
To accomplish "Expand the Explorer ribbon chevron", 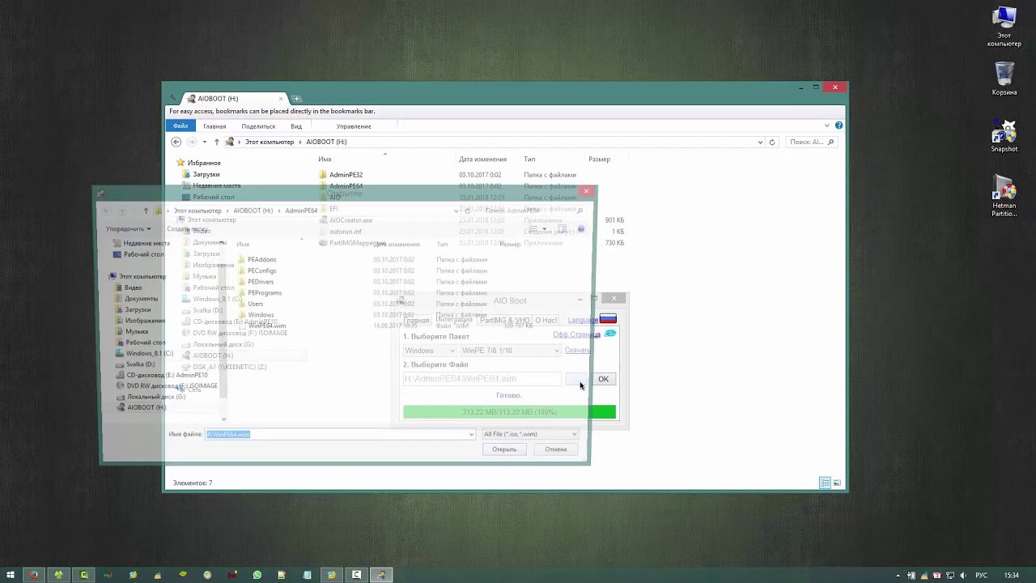I will [826, 126].
